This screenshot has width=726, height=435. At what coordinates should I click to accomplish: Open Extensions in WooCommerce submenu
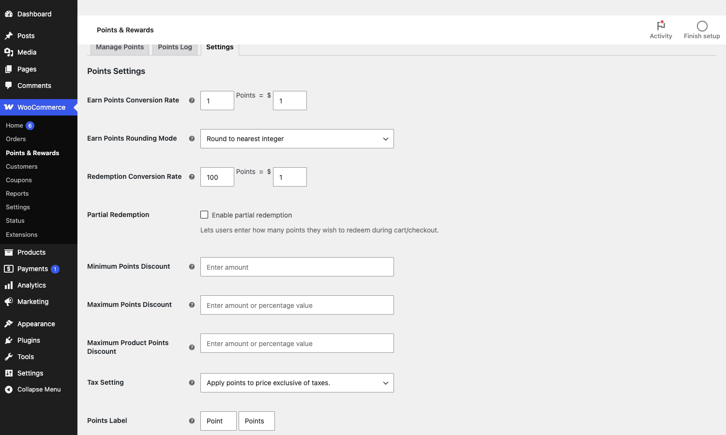22,235
